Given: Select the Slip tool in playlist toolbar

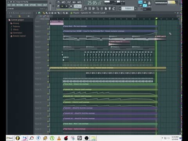Looking at the screenshot, I should pyautogui.click(x=55, y=13).
